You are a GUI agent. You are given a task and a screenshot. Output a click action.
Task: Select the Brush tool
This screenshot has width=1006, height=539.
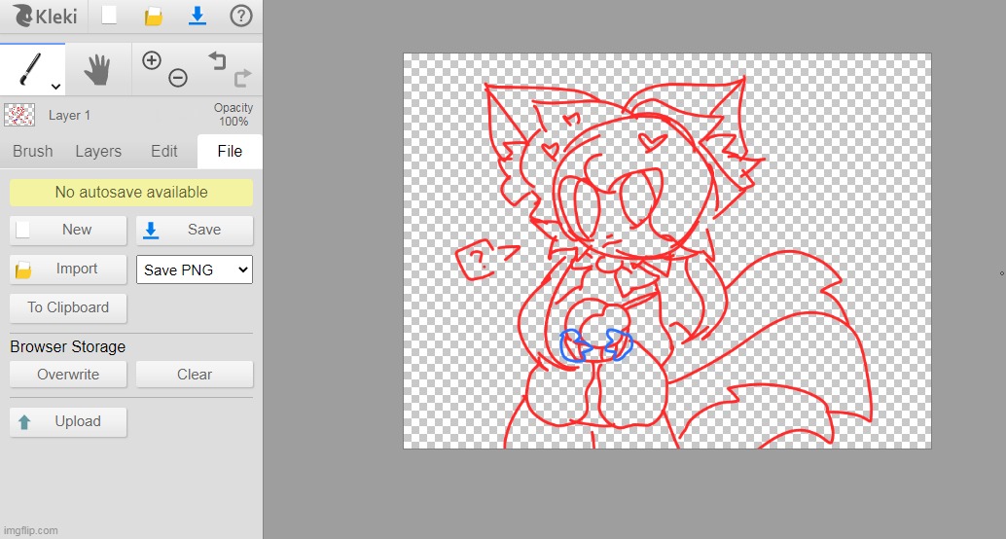click(33, 69)
